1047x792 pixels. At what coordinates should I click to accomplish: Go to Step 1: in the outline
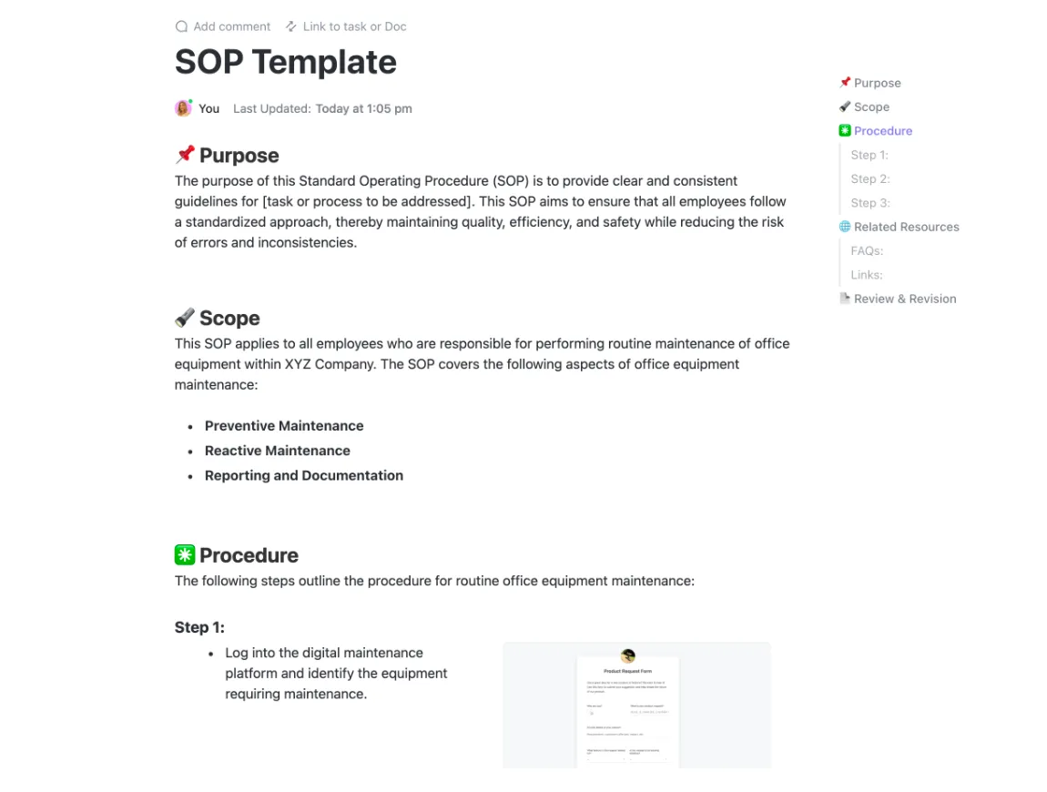(x=869, y=155)
